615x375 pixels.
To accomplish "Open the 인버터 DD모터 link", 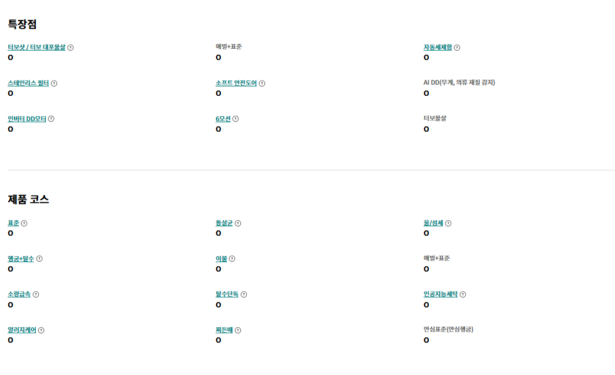I will click(27, 119).
